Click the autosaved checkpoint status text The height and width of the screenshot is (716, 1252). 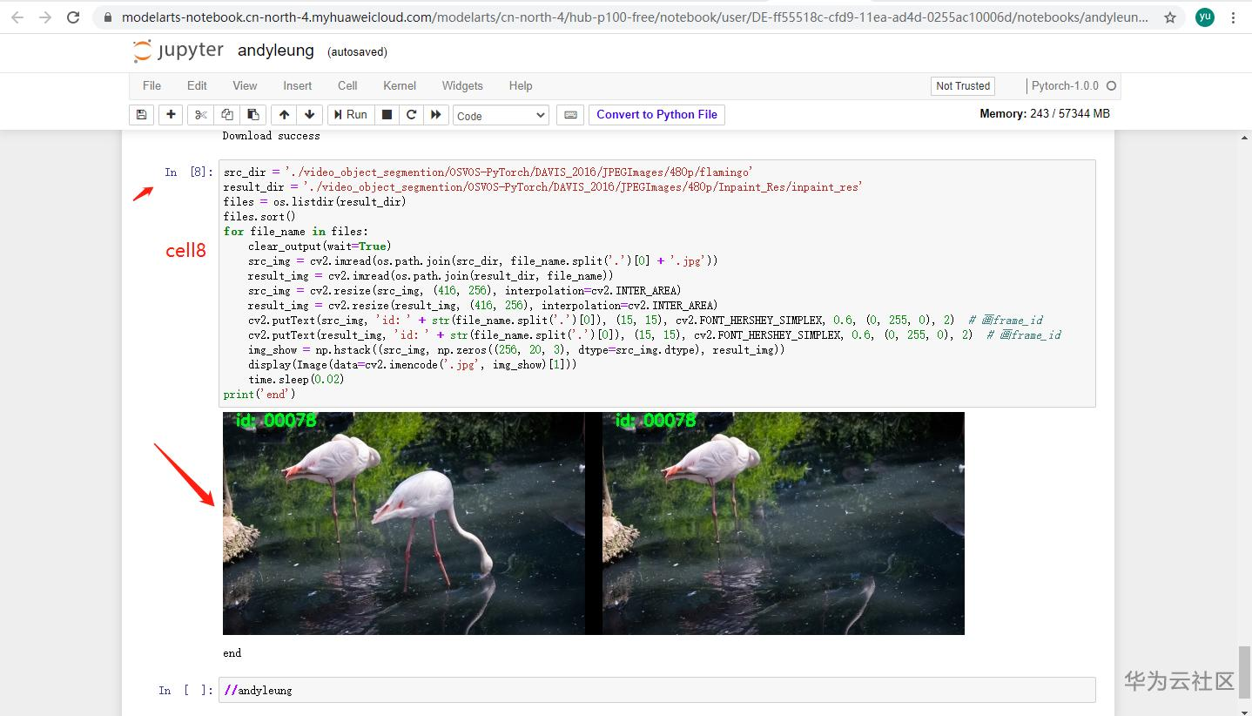(x=357, y=52)
